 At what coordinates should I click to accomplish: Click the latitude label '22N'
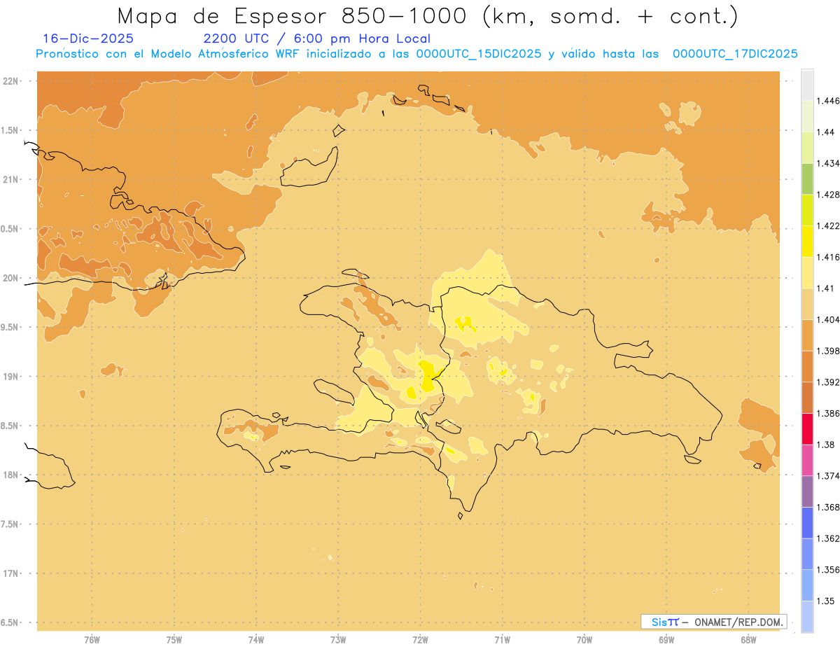point(11,81)
